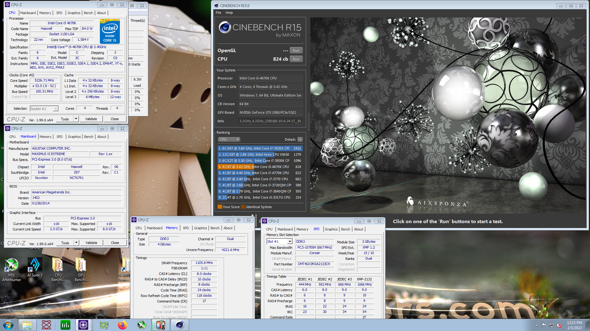This screenshot has width=590, height=331.
Task: Open the red atom icon in taskbar
Action: (x=46, y=325)
